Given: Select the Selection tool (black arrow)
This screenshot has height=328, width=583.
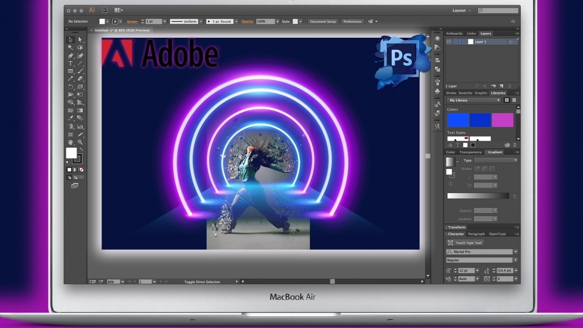Looking at the screenshot, I should click(70, 39).
